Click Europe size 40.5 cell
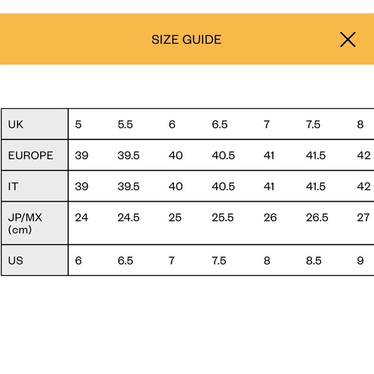374x374 pixels. pos(223,155)
